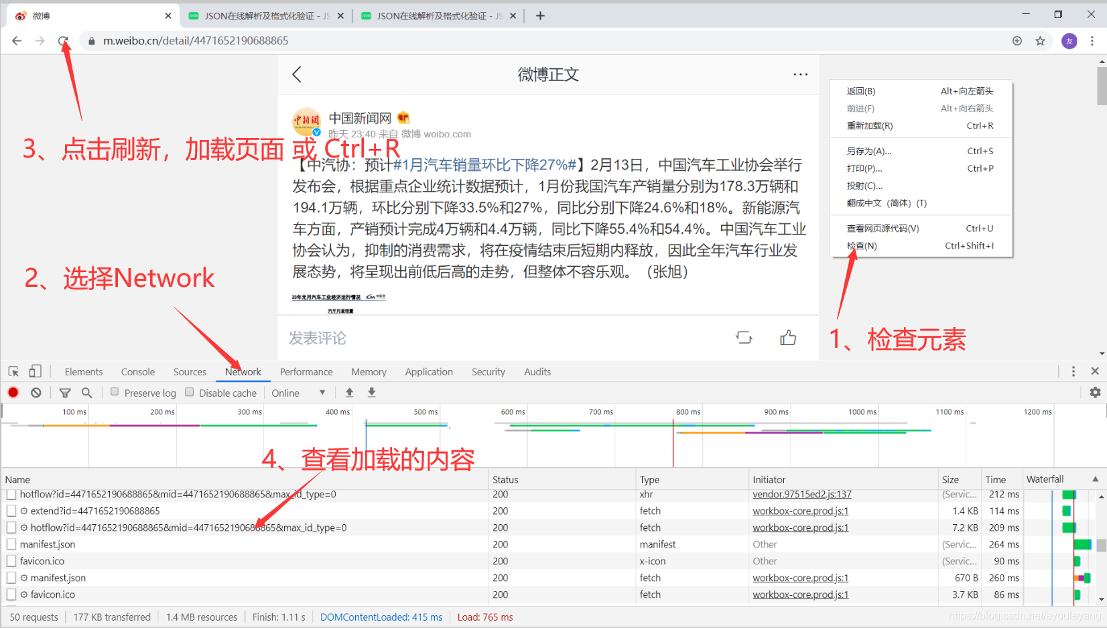Tick checkbox for second hotflow fetch row
Image resolution: width=1107 pixels, height=628 pixels.
11,527
